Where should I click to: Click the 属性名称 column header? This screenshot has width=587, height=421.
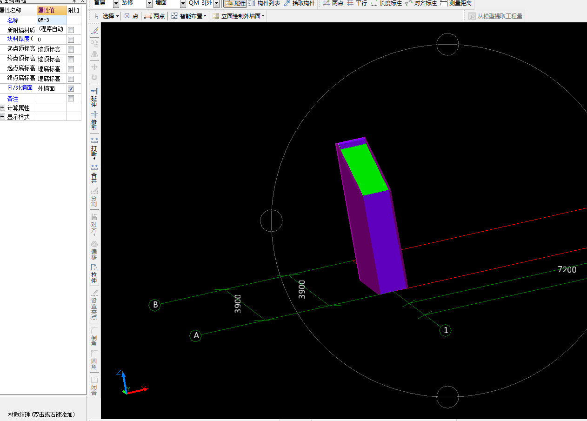[18, 10]
